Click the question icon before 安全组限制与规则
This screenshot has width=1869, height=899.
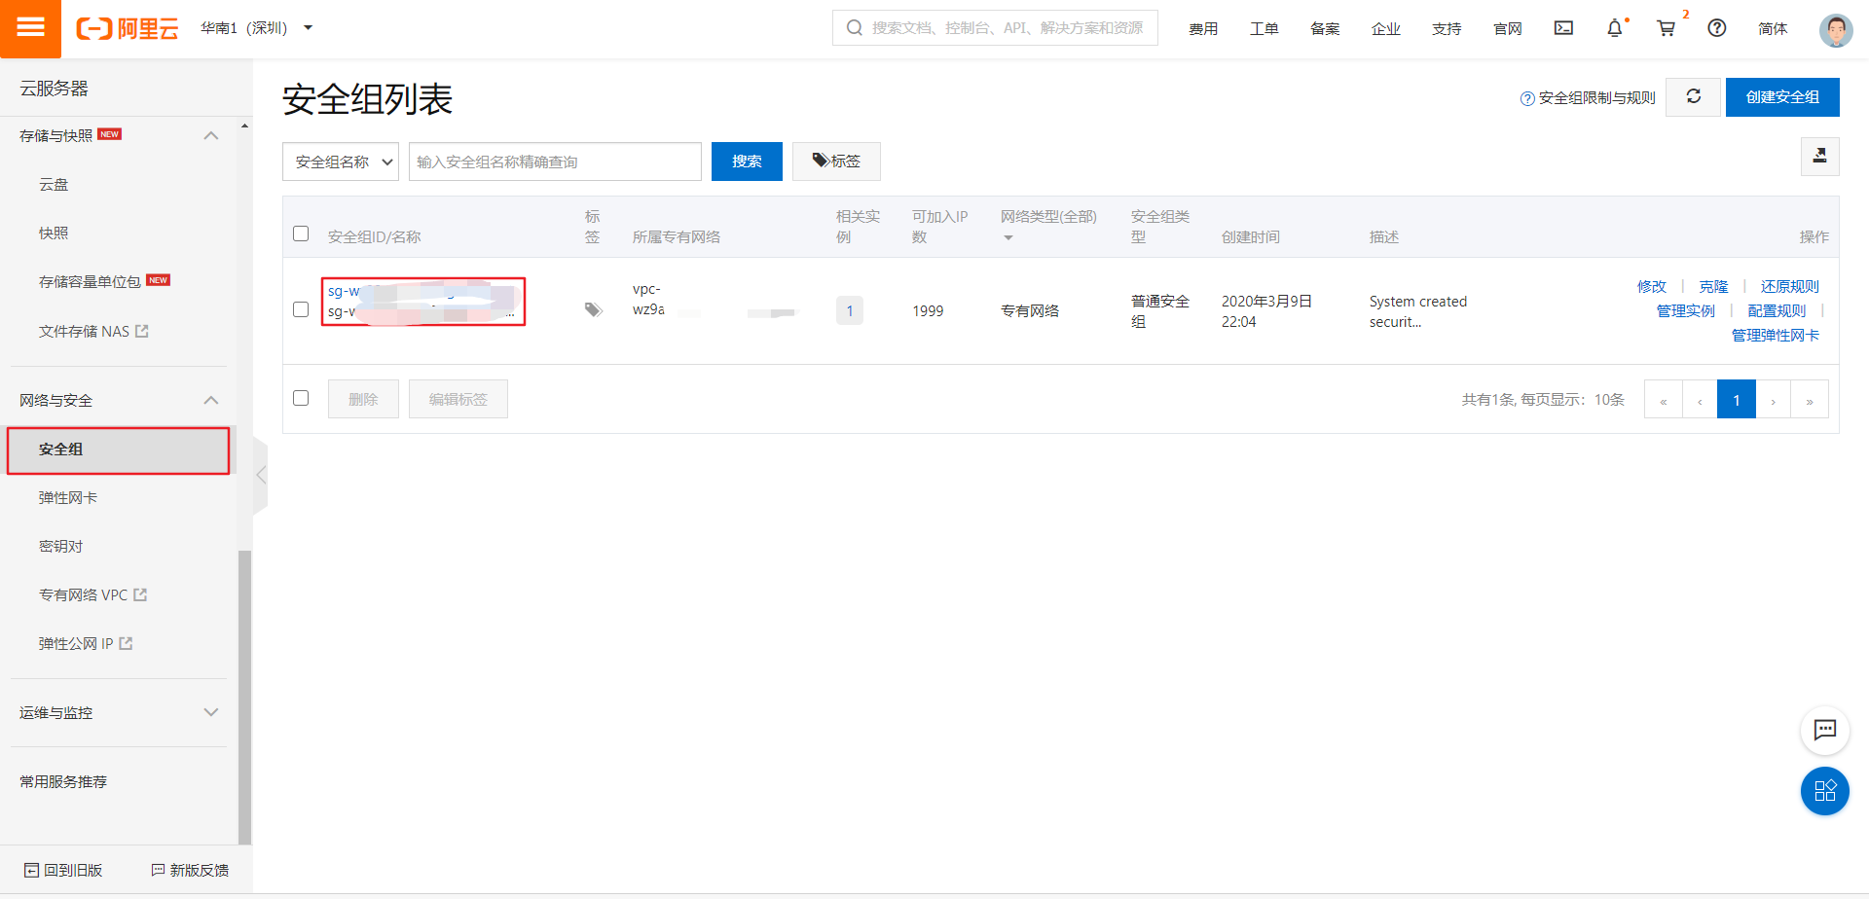pyautogui.click(x=1527, y=98)
